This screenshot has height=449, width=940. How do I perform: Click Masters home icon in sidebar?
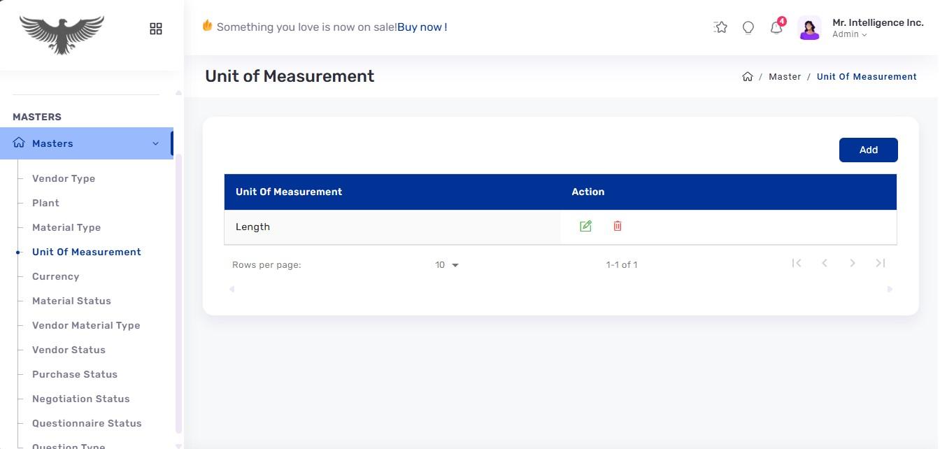[19, 143]
